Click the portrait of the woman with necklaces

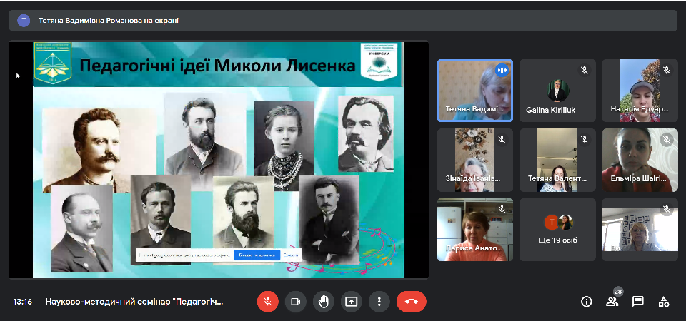(x=284, y=146)
